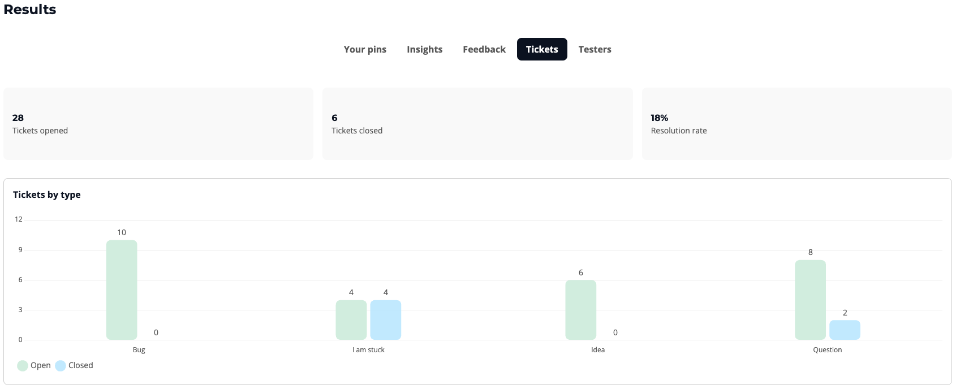Switch to the Your pins tab

coord(365,49)
